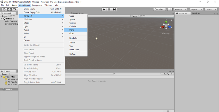The height and width of the screenshot is (112, 219).
Task: Select Main Camera in Hierarchy
Action: point(11,21)
